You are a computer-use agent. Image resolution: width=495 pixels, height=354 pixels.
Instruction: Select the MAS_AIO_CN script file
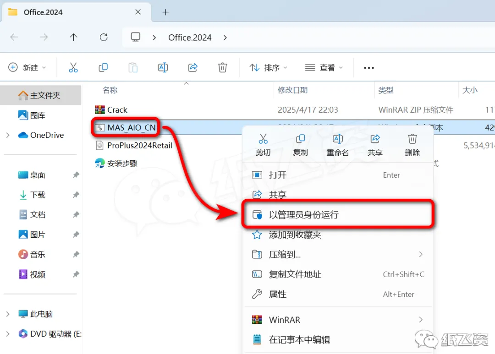(x=125, y=127)
